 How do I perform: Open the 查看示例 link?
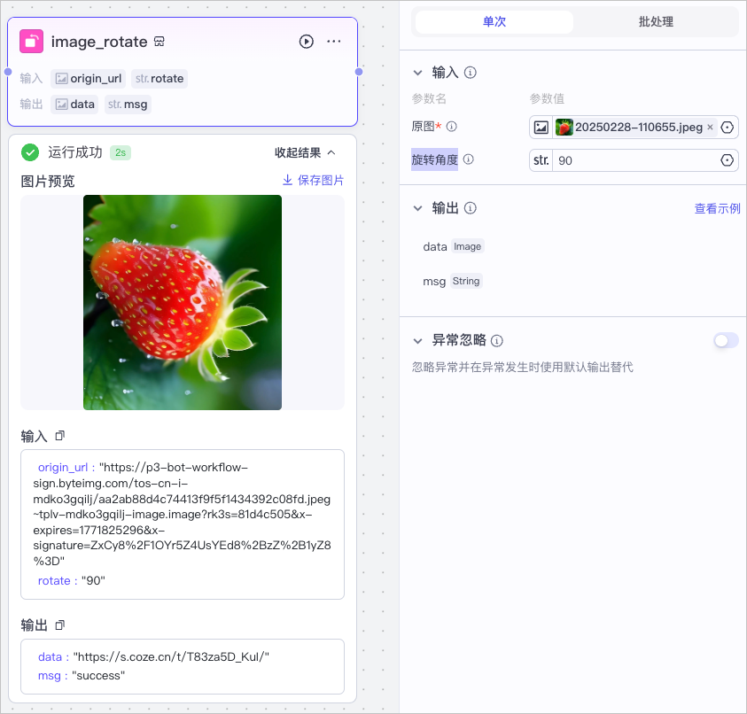click(x=717, y=209)
